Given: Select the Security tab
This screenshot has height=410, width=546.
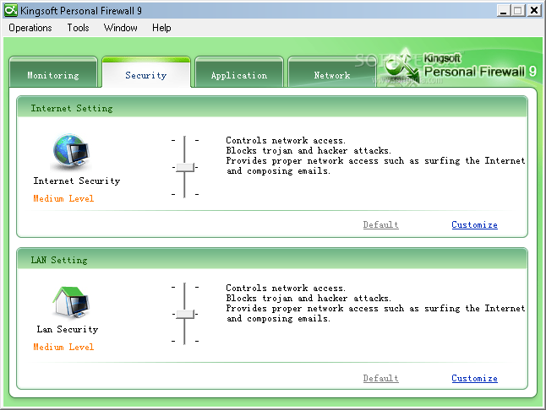Looking at the screenshot, I should point(146,72).
